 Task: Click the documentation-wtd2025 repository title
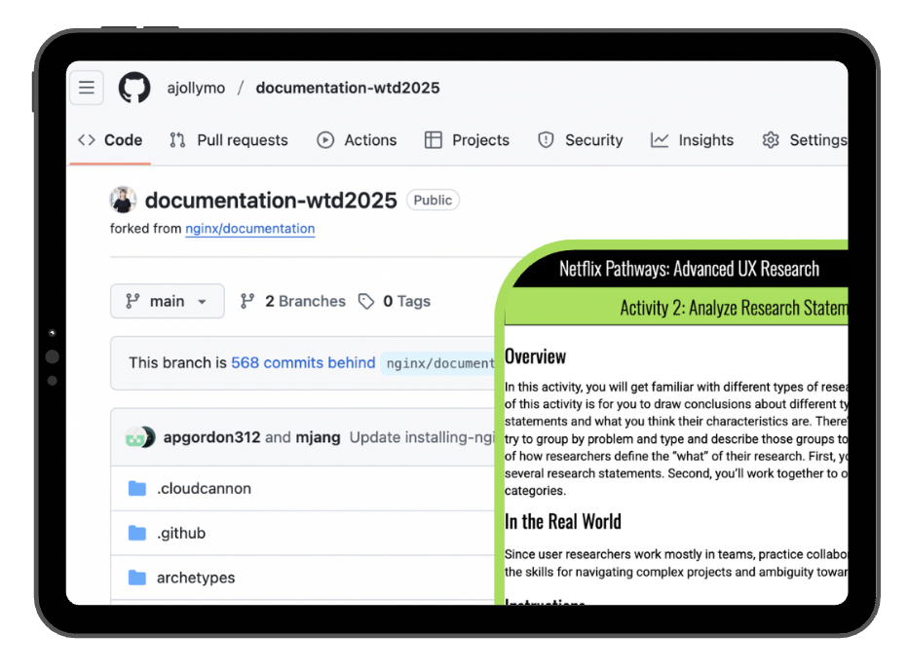[271, 201]
